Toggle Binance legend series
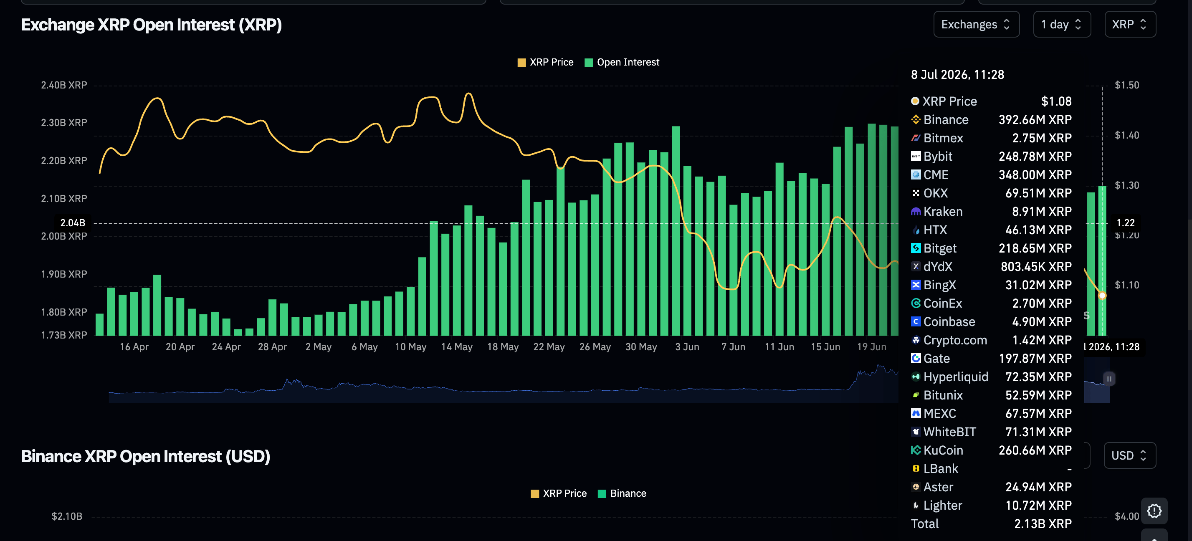The image size is (1192, 541). click(622, 493)
